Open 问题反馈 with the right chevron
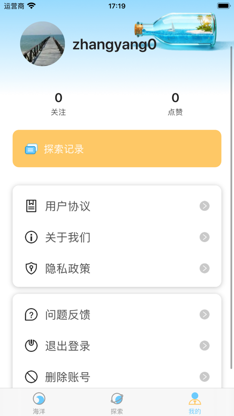Image resolution: width=234 pixels, height=416 pixels. (x=205, y=314)
